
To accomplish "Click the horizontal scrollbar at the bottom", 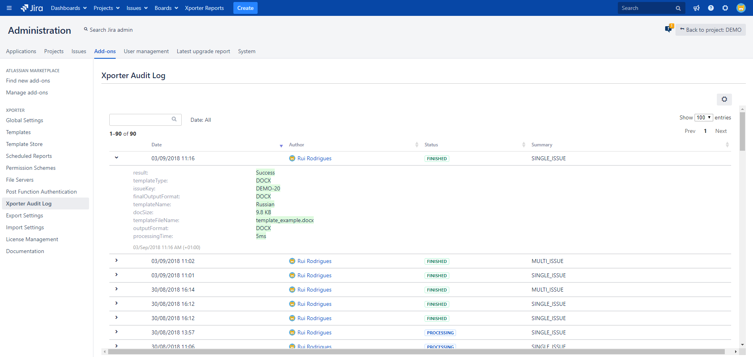I will point(415,352).
